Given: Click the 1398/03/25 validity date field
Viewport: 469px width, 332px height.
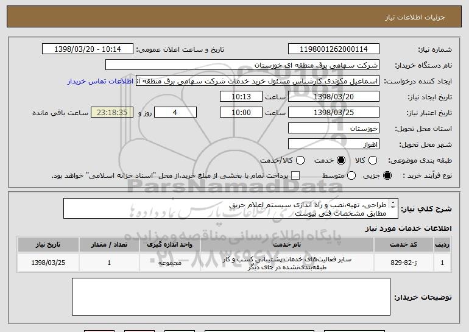Looking at the screenshot, I should (x=333, y=113).
